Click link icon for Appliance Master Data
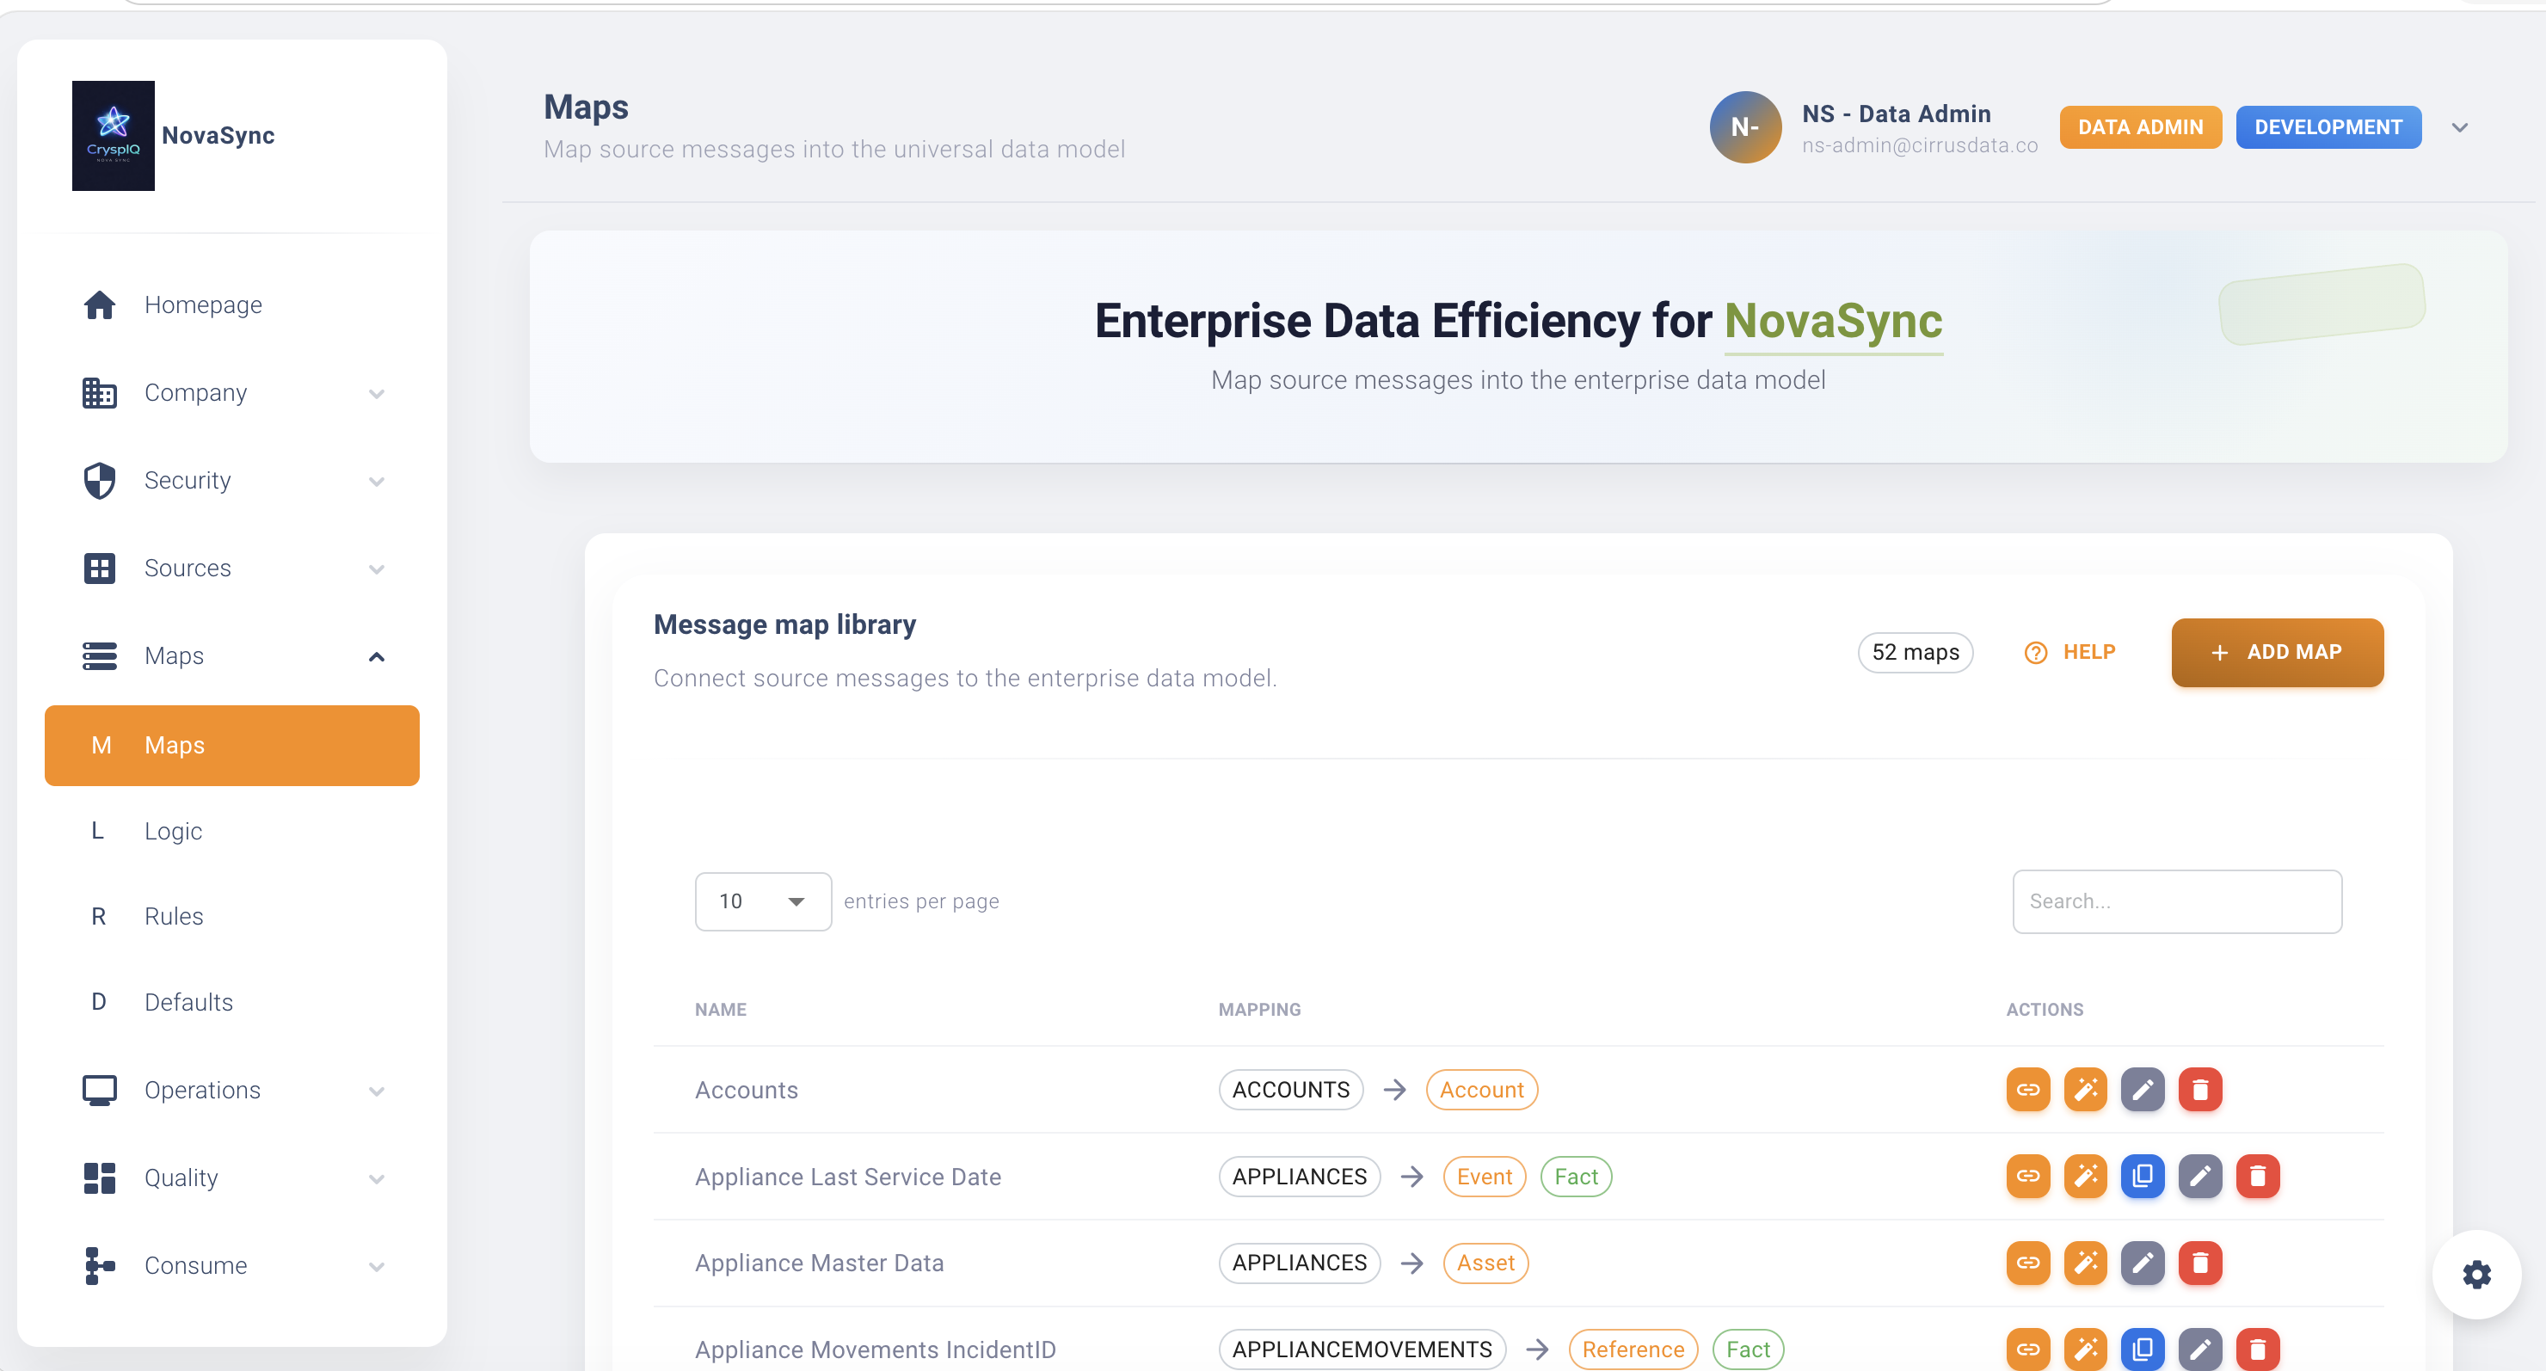Viewport: 2546px width, 1371px height. coord(2028,1263)
